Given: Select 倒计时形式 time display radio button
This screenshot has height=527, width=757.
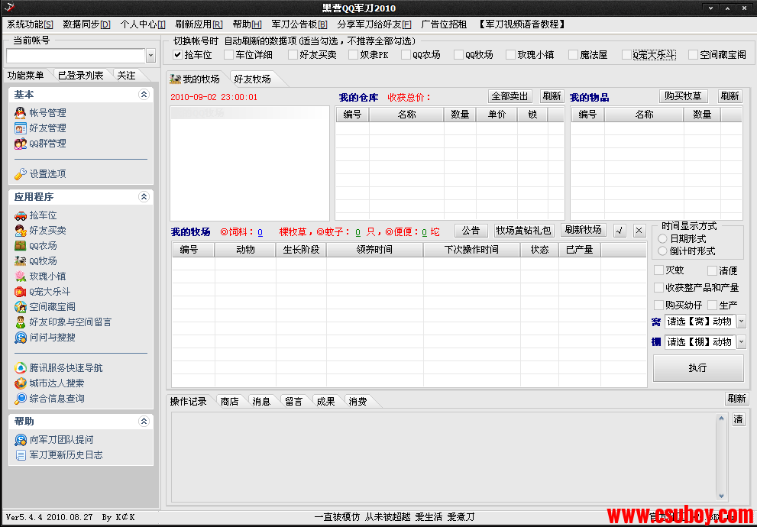Looking at the screenshot, I should point(662,251).
